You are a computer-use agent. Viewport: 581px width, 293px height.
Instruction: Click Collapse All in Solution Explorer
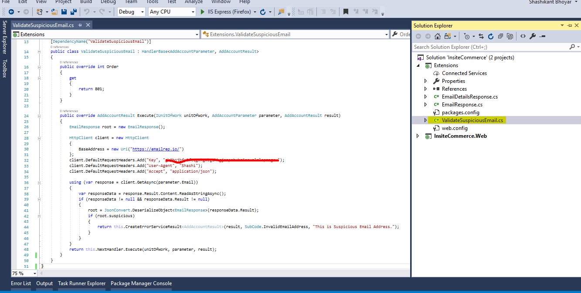click(x=500, y=36)
